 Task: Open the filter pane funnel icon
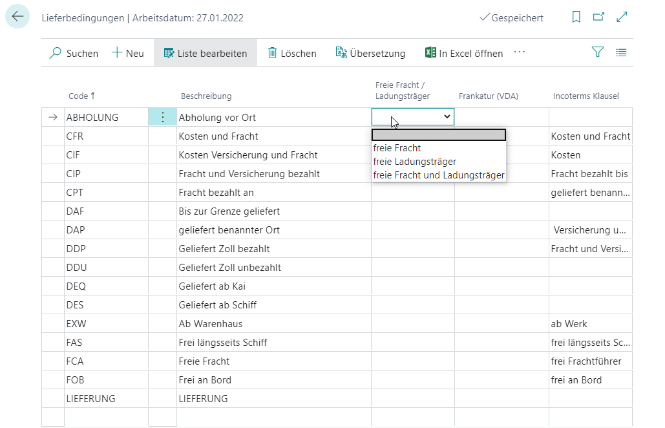tap(598, 53)
